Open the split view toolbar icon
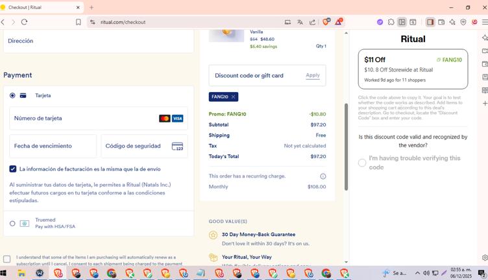This screenshot has width=488, height=280. tap(402, 22)
